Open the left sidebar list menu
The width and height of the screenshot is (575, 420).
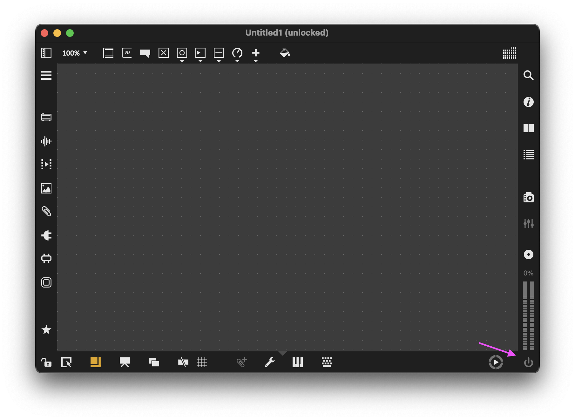coord(46,75)
